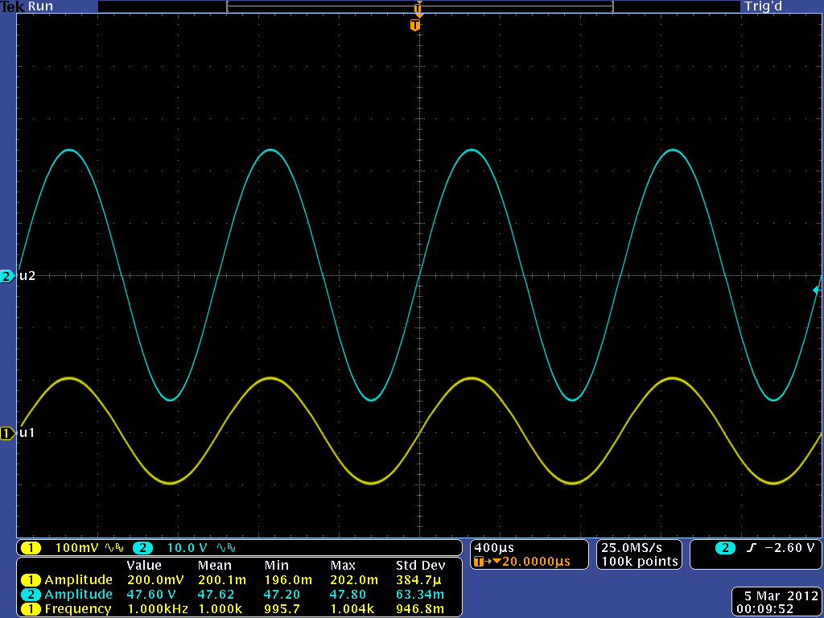Click the Tek logo in the corner
The width and height of the screenshot is (824, 618).
(13, 6)
